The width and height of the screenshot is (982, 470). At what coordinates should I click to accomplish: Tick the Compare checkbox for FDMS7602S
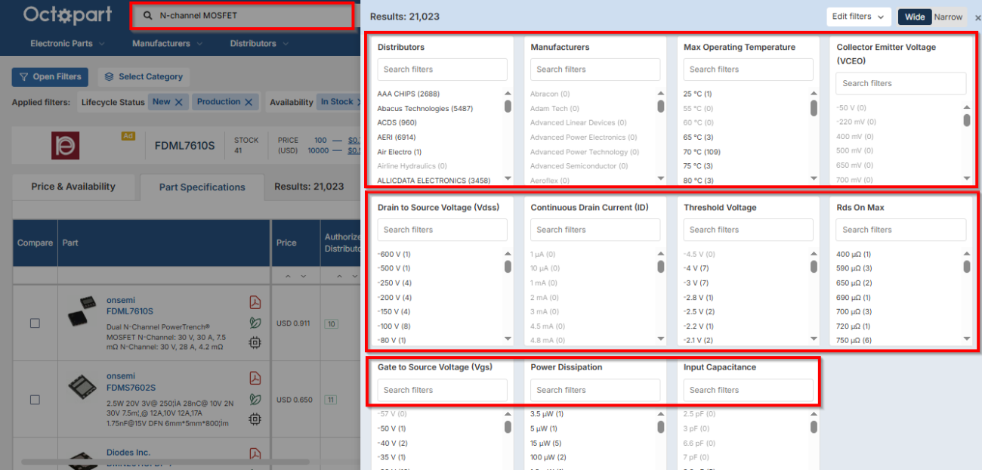(x=35, y=399)
